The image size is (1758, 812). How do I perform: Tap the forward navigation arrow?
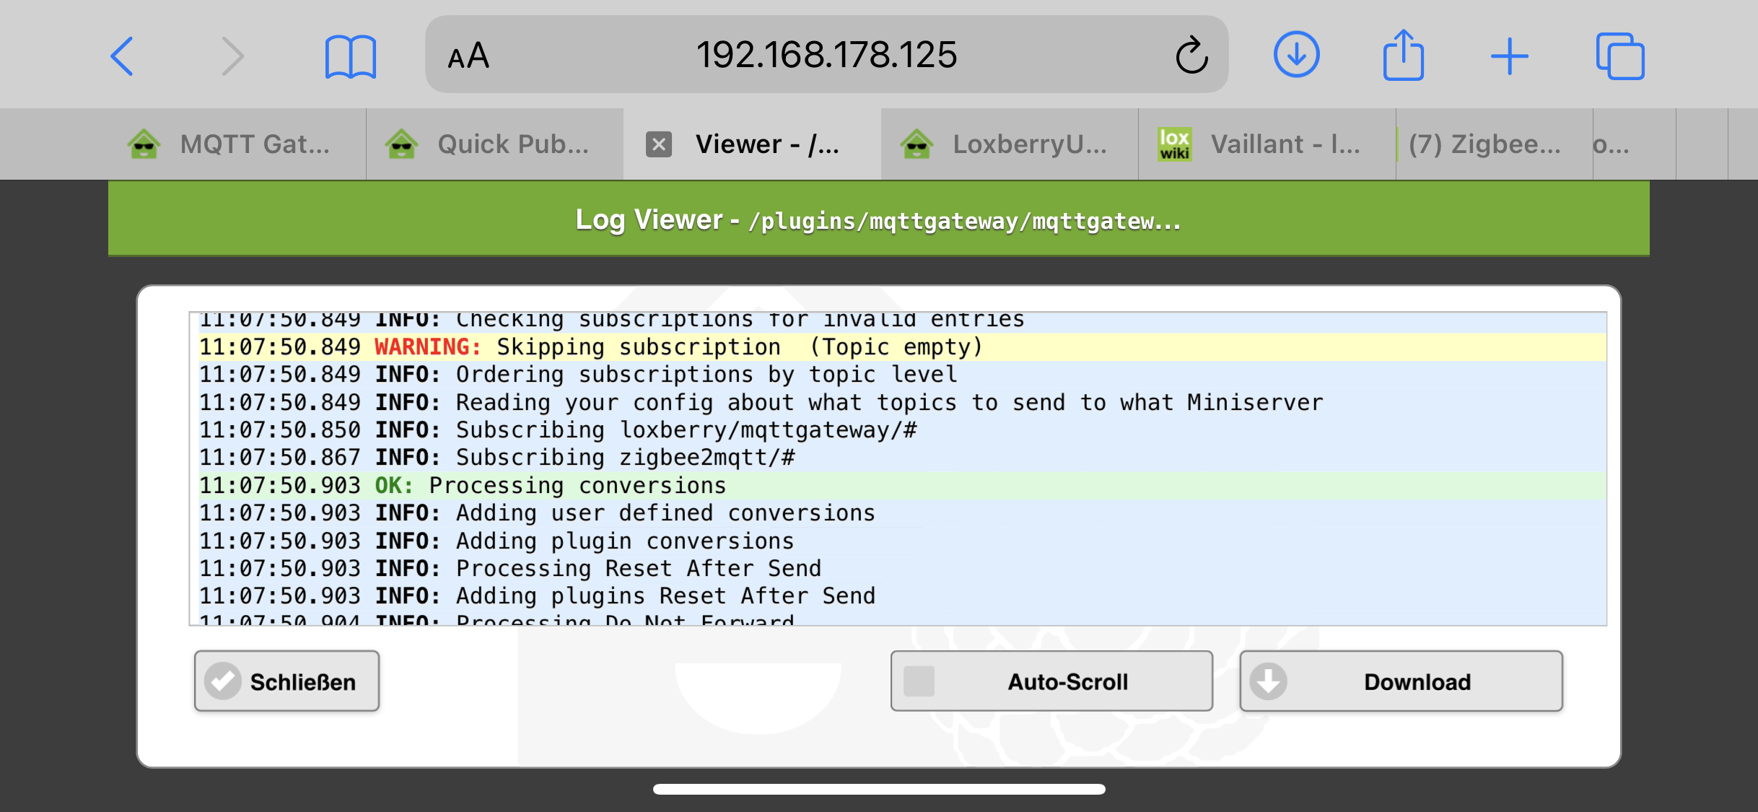[232, 56]
